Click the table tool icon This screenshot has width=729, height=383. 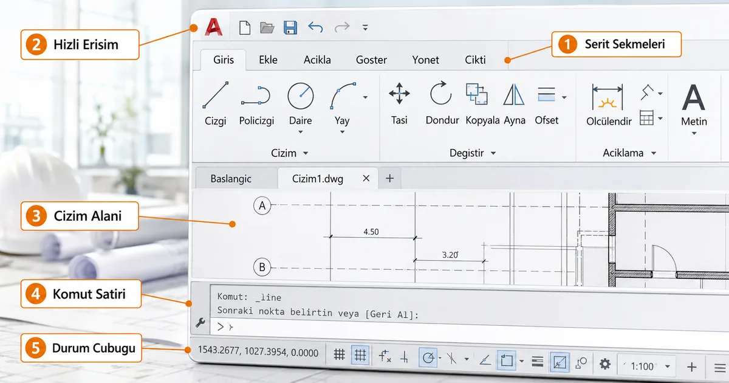(x=647, y=118)
